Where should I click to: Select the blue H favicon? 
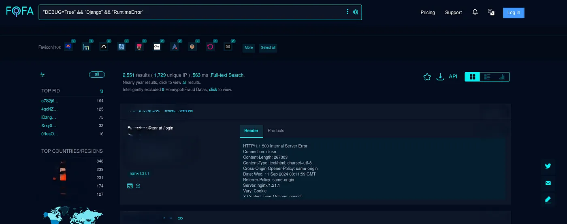122,47
